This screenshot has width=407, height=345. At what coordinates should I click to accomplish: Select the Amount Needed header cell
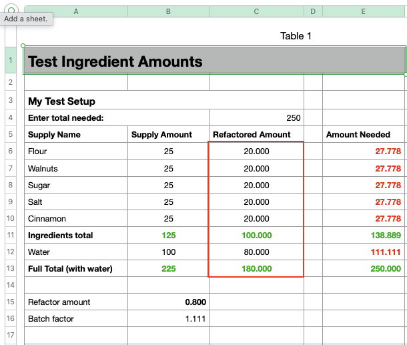click(364, 135)
